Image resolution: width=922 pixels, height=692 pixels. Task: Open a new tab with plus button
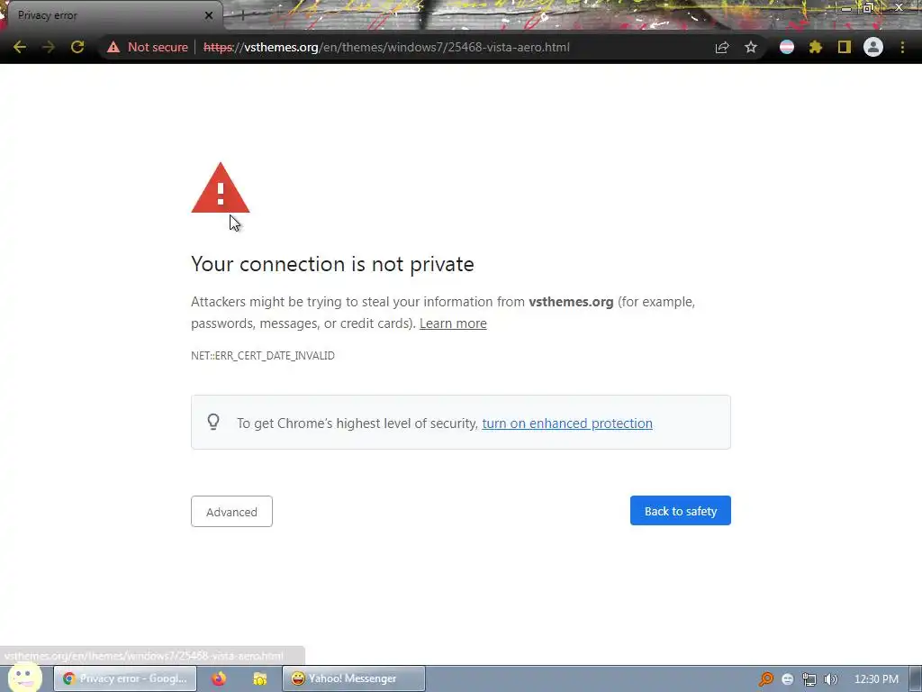pos(242,15)
